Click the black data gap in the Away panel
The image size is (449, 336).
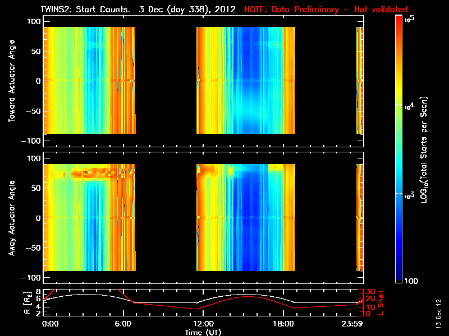click(166, 218)
